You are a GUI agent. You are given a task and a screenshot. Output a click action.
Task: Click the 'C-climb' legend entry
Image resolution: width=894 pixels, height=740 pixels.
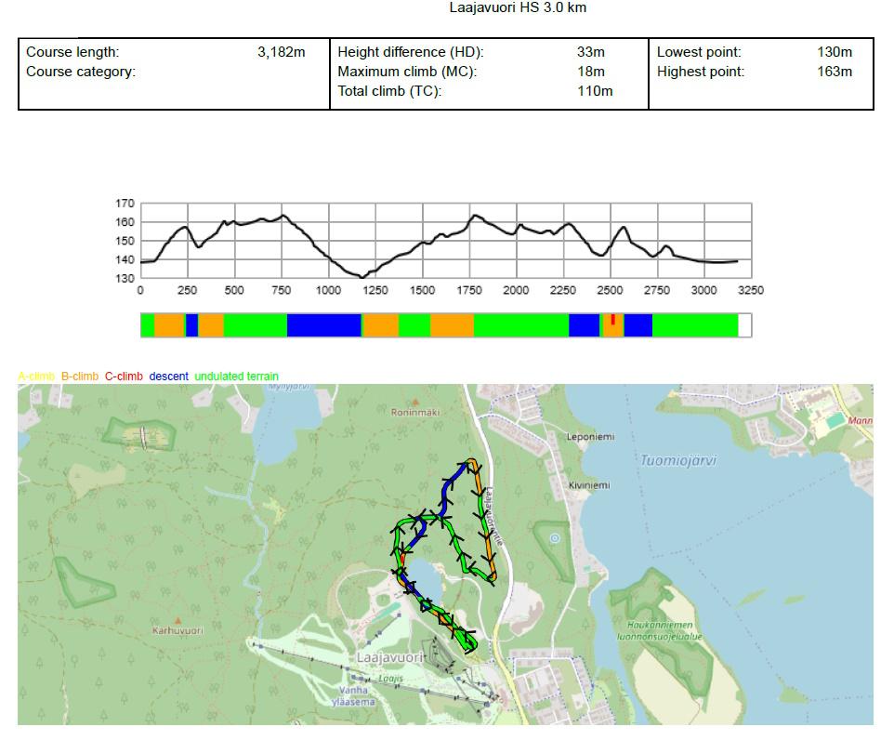point(124,377)
